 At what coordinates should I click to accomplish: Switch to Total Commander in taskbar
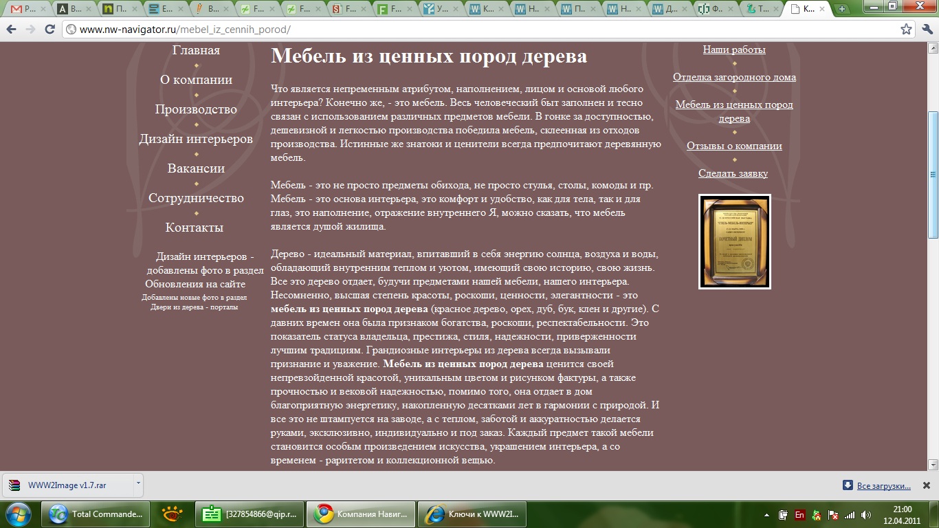click(x=96, y=514)
